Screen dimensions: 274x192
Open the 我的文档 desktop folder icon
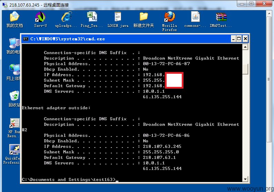tap(15, 17)
